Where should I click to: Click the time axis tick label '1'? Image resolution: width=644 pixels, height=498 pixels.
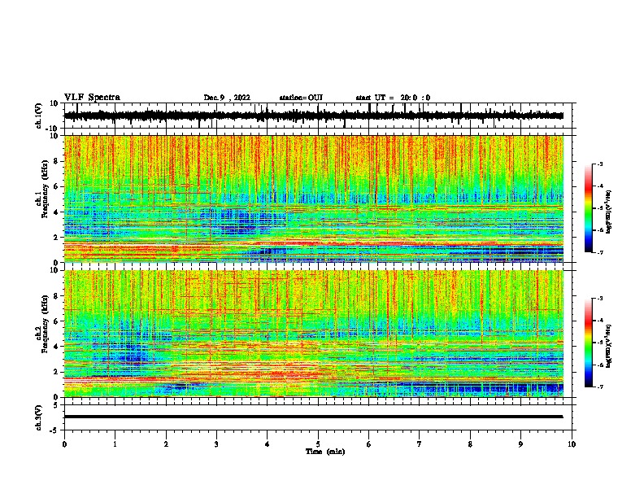point(115,444)
